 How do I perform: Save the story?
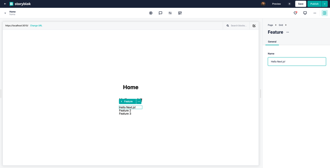click(301, 4)
